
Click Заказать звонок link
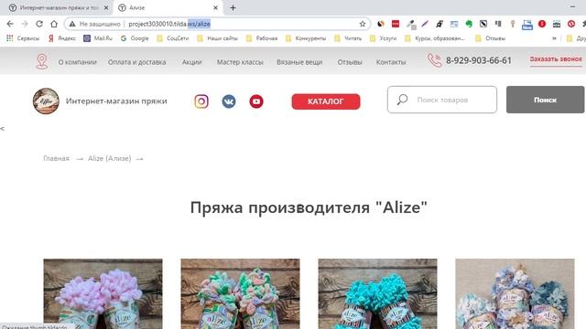pyautogui.click(x=556, y=59)
